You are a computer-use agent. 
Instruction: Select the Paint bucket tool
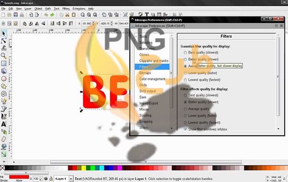pos(4,147)
